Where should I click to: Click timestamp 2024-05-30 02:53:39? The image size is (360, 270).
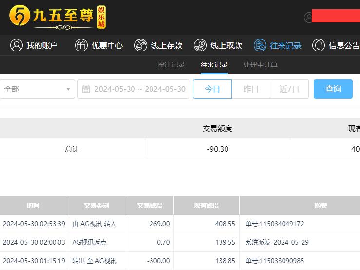point(34,224)
